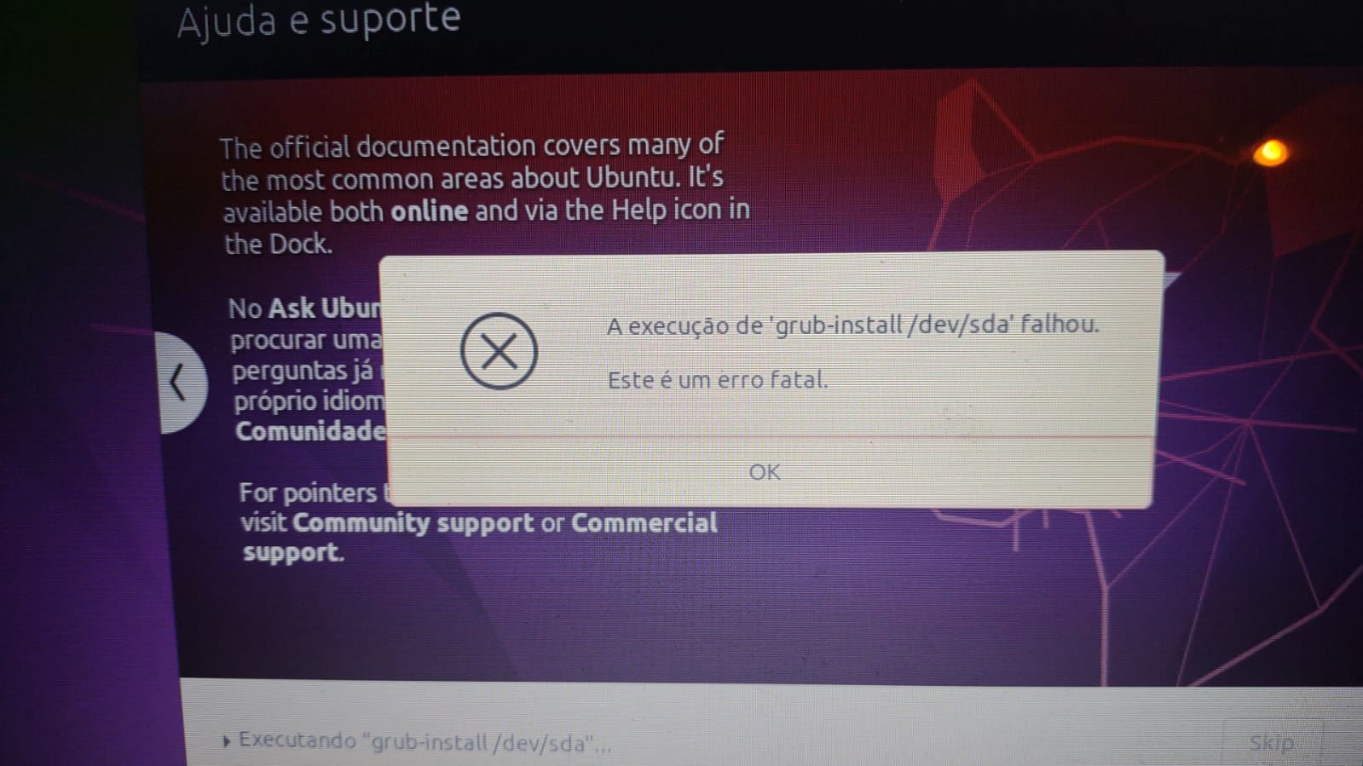Click OK in the grub-install error dialog
1363x766 pixels.
(764, 472)
